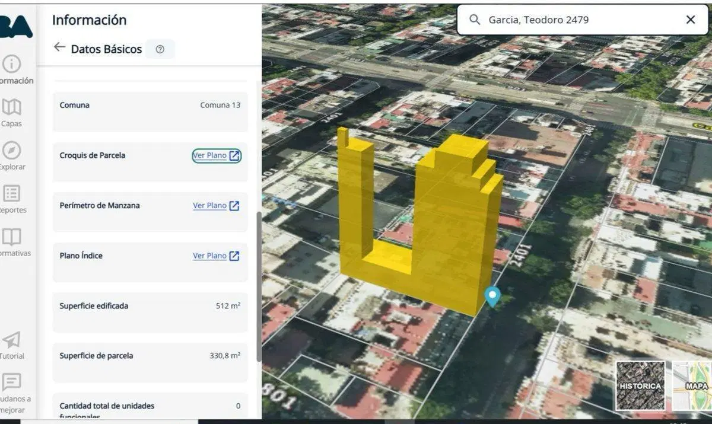
Task: Open external link icon for Perímetro de Manzana
Action: click(x=234, y=206)
